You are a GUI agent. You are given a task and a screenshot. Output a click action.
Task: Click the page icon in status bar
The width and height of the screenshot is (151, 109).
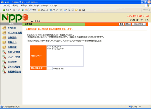[1, 107]
